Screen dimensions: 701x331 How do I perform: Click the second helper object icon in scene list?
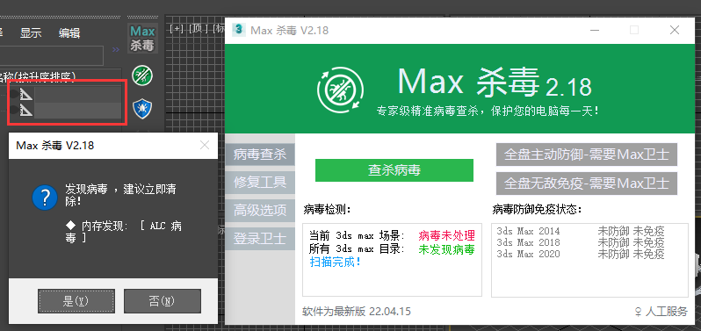27,110
